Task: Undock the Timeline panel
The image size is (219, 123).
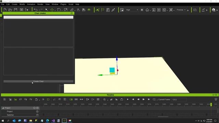Action: (213, 95)
